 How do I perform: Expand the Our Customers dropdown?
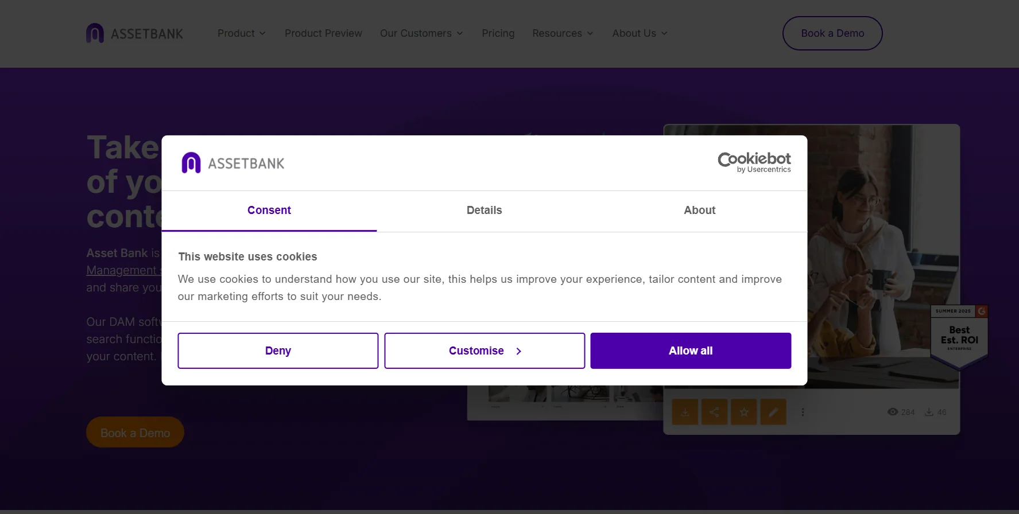421,33
